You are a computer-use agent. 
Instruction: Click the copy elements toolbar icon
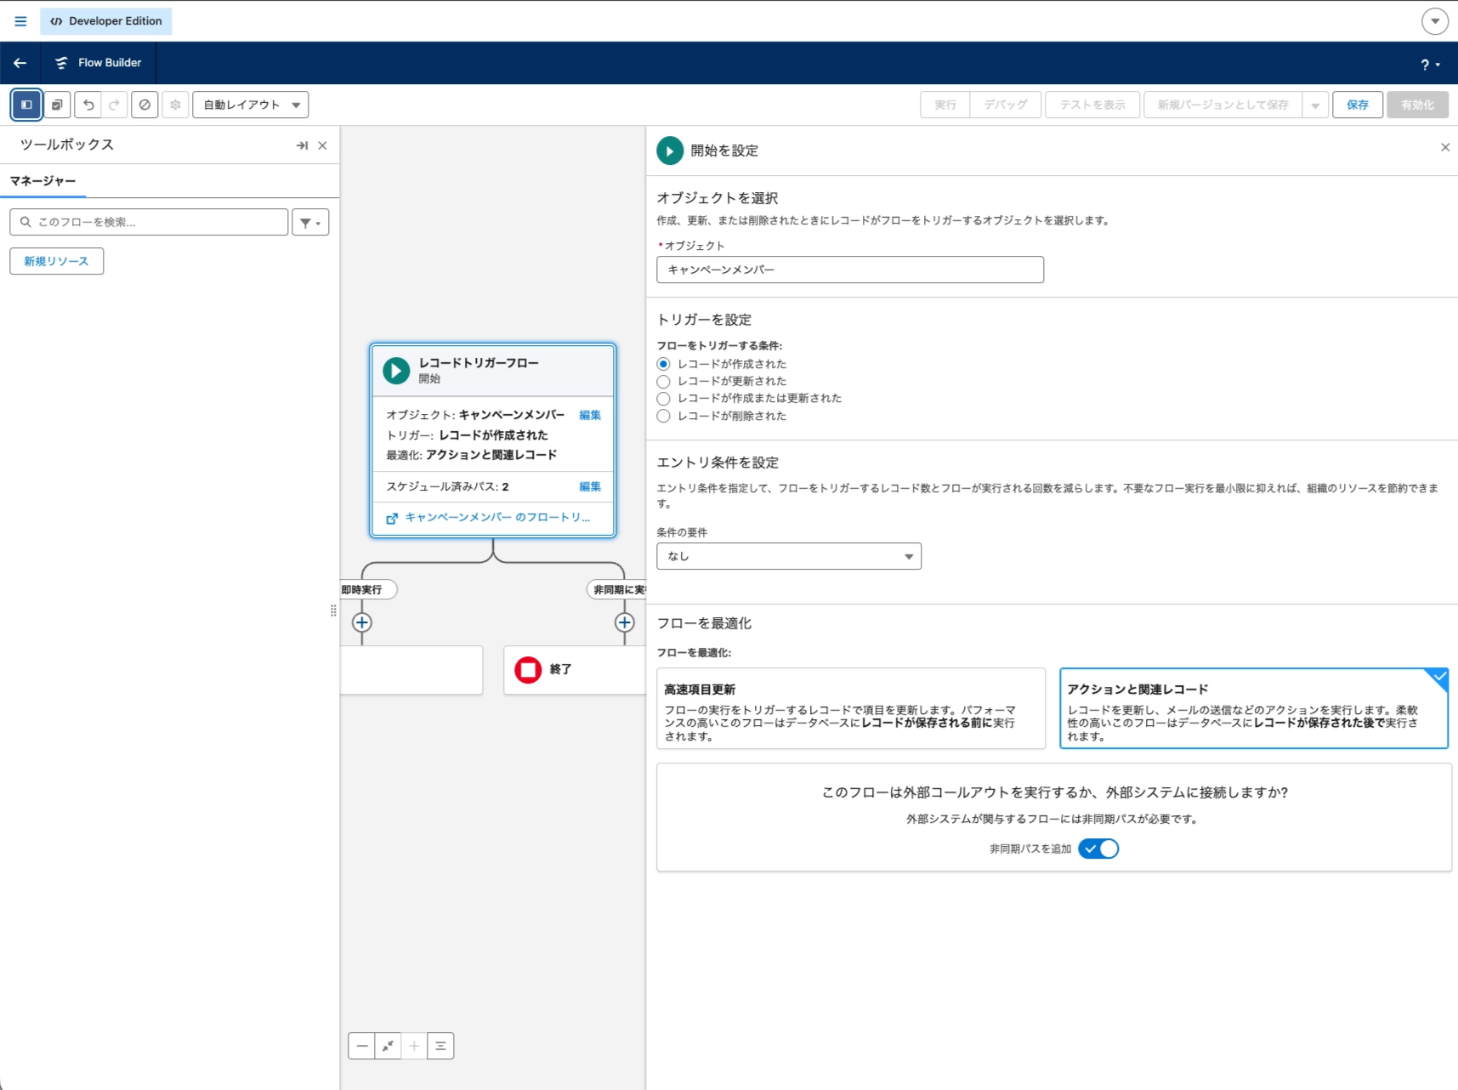[x=57, y=105]
